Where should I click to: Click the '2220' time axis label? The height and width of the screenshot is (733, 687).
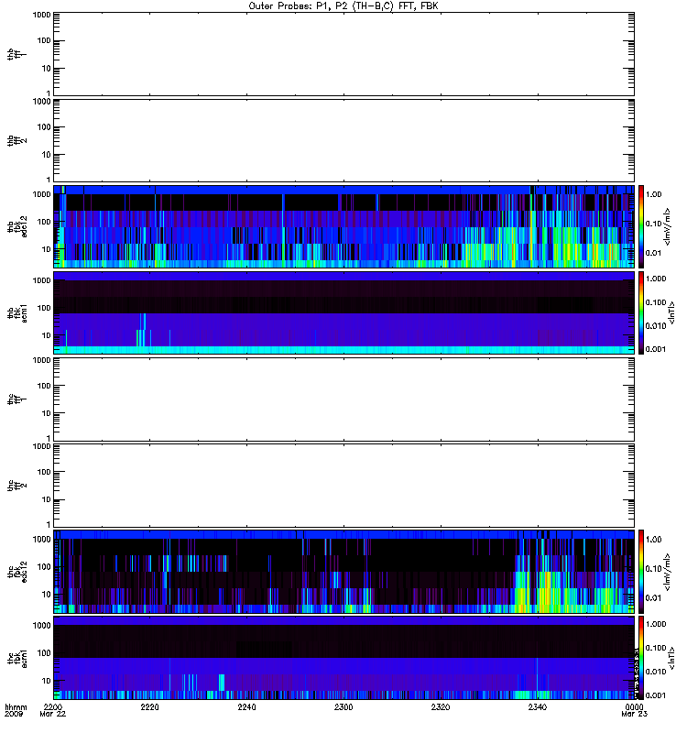149,706
